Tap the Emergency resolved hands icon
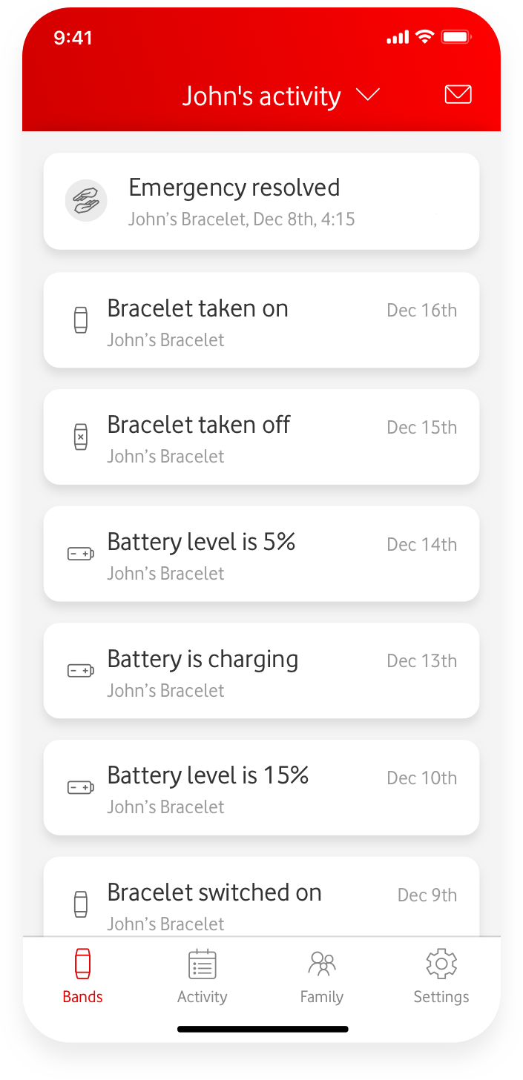Screen dimensions: 523x1080 point(86,200)
